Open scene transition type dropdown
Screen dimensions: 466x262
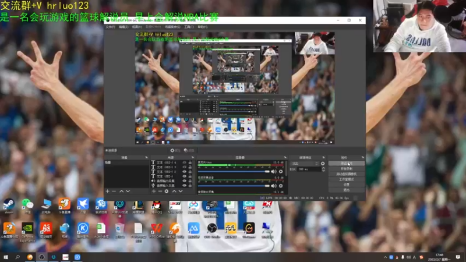coord(305,164)
